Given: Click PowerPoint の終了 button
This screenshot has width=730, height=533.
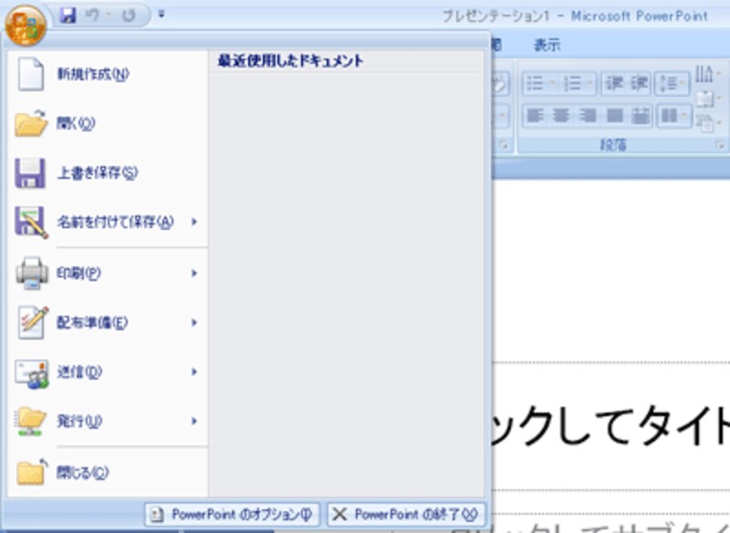Looking at the screenshot, I should pyautogui.click(x=406, y=515).
